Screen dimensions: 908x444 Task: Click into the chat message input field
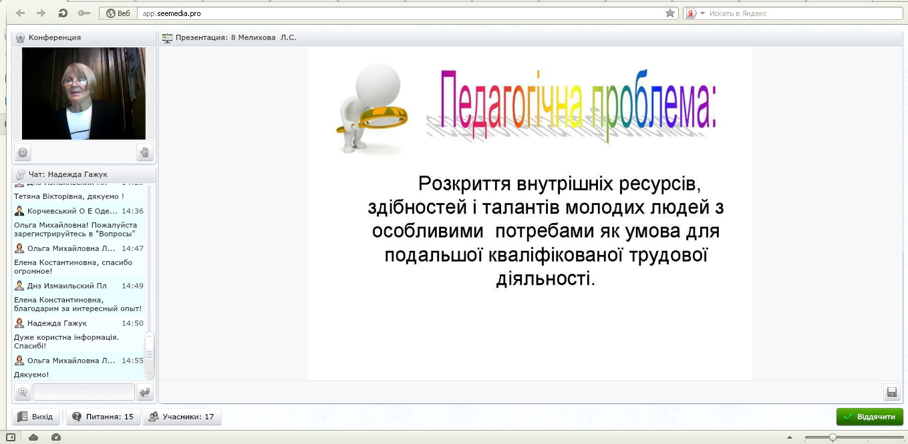[x=84, y=392]
